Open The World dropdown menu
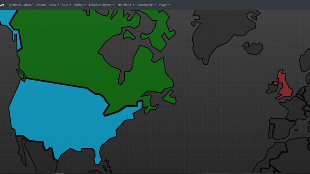Screen dimensions: 310x174 pyautogui.click(x=126, y=5)
